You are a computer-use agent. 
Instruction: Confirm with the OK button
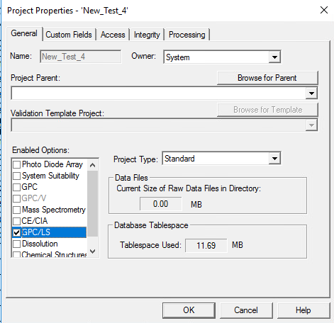pyautogui.click(x=189, y=310)
